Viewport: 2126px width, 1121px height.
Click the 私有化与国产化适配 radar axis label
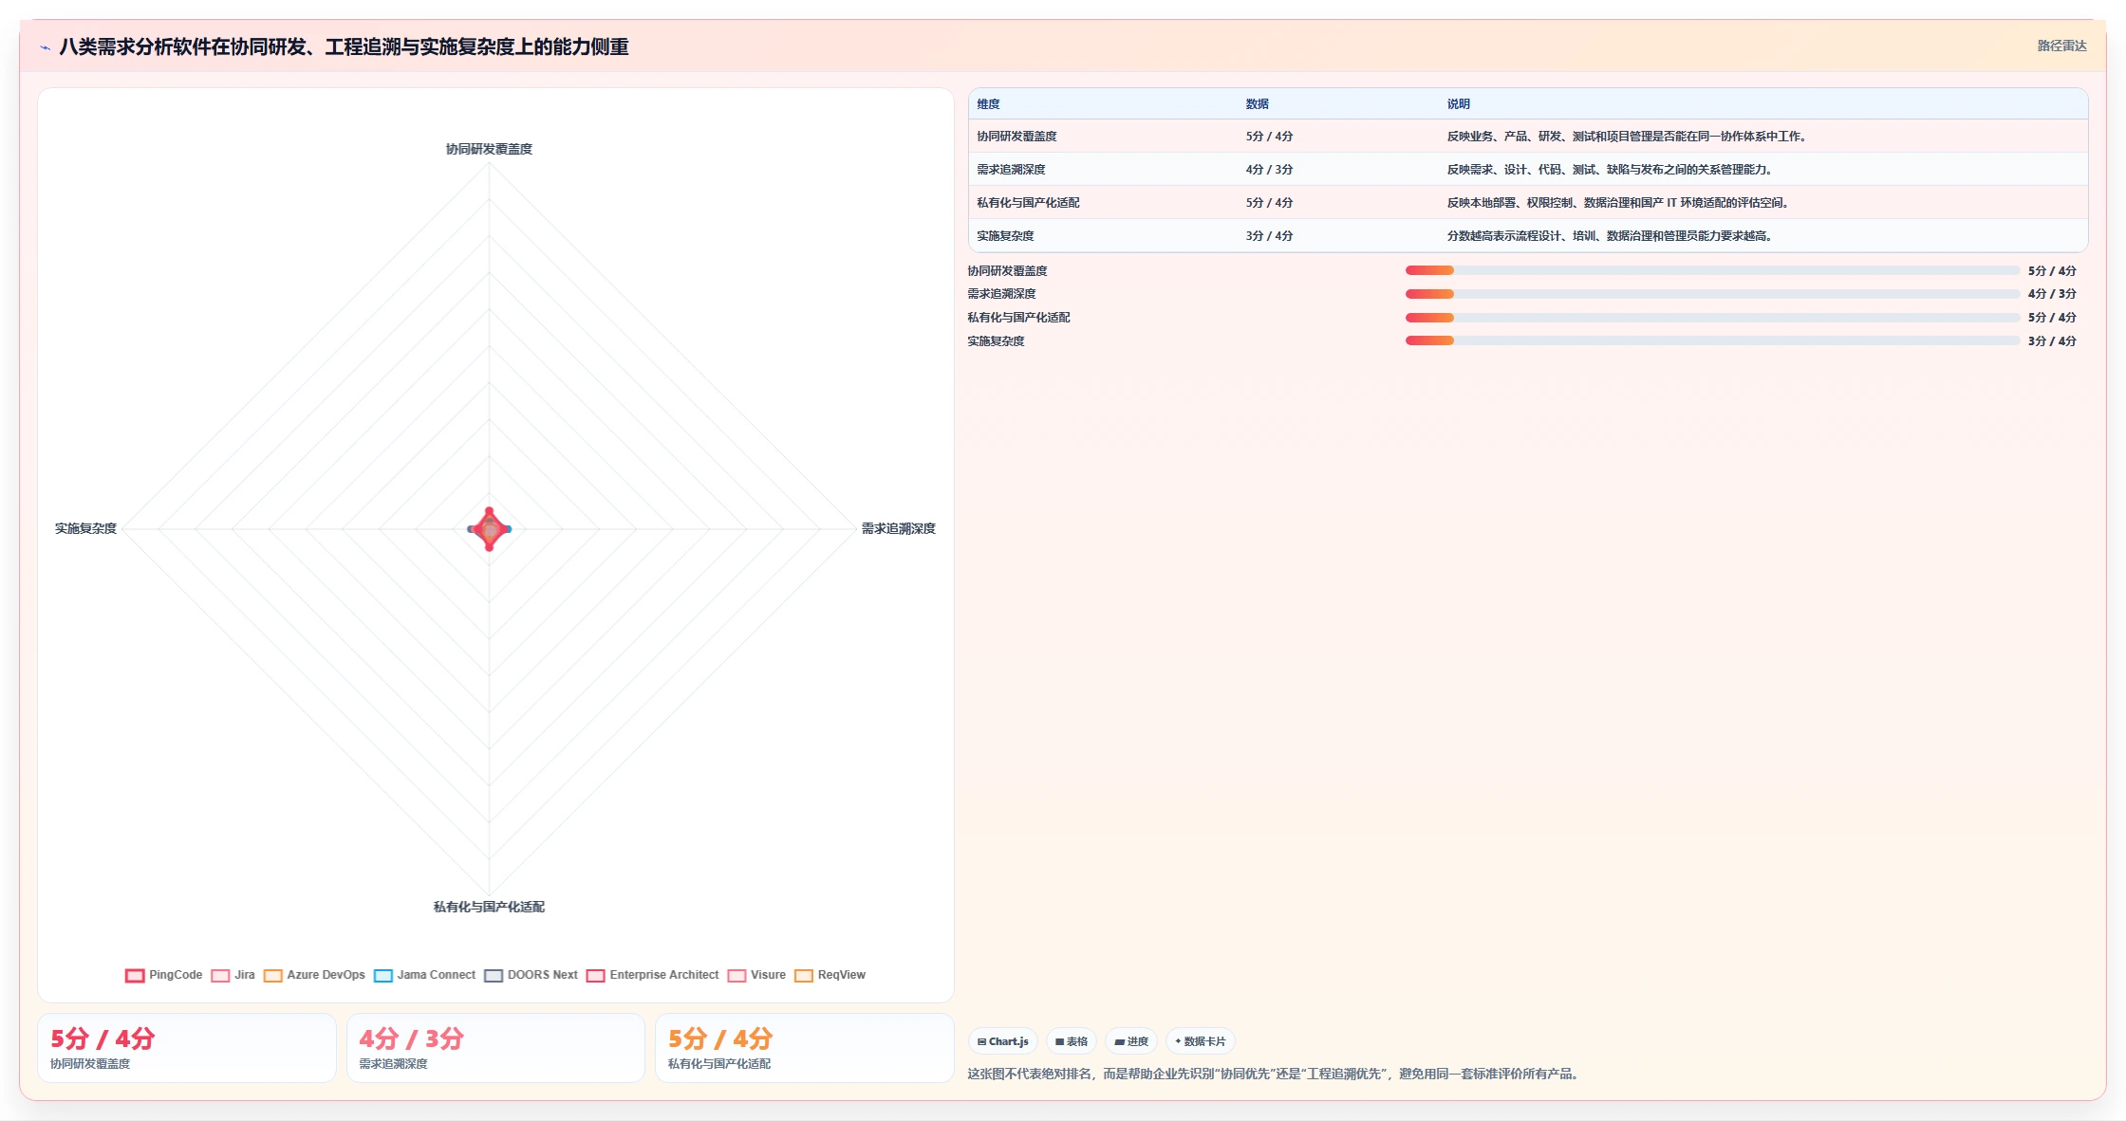coord(489,907)
